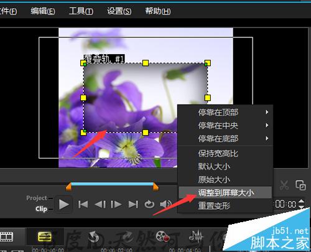Image resolution: width=311 pixels, height=252 pixels.
Task: Decrease timecode with the down arrow
Action: 301,207
